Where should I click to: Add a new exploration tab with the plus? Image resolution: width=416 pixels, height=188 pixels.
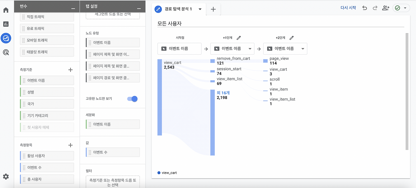(213, 9)
